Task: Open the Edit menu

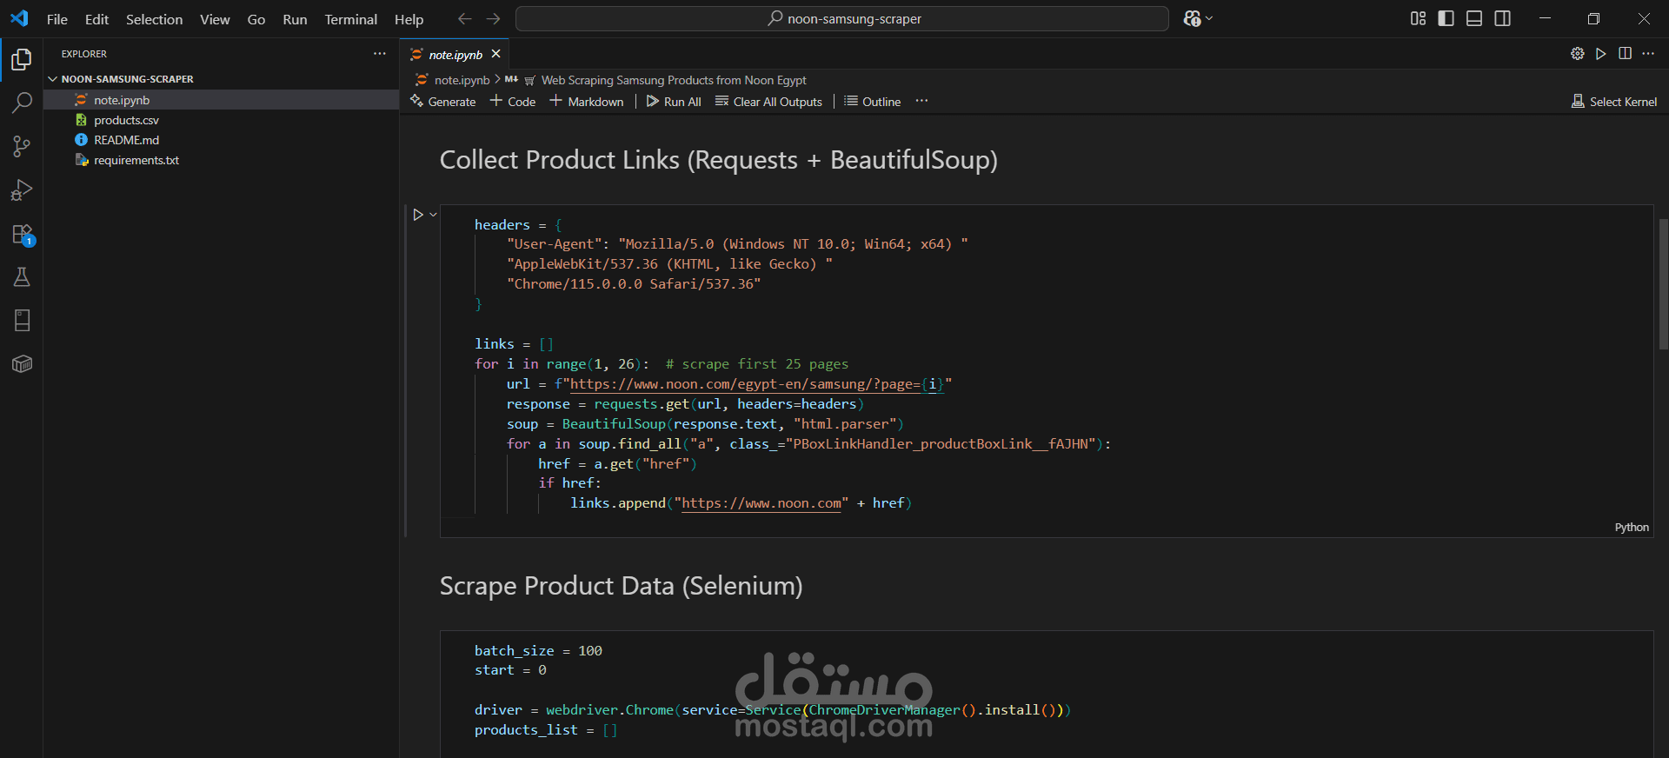Action: (x=96, y=19)
